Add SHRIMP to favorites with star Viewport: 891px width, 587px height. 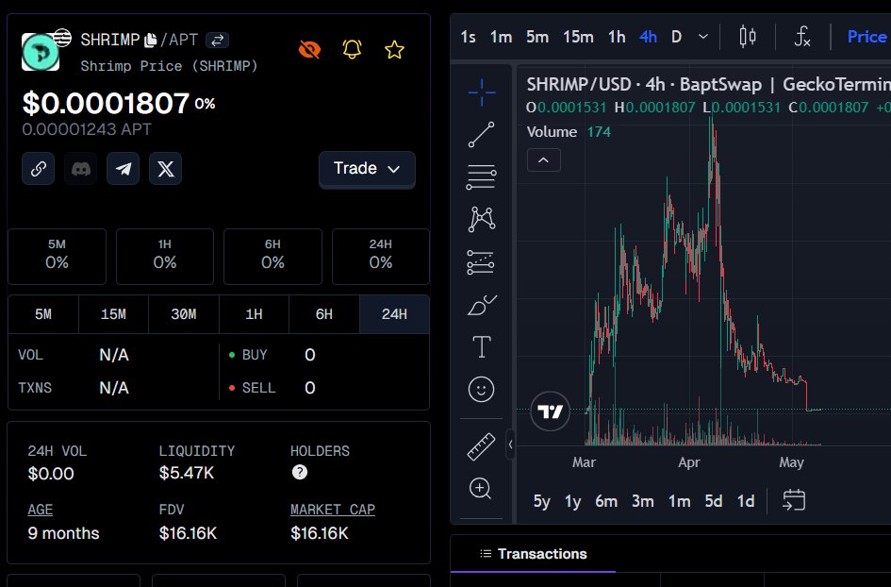coord(394,50)
